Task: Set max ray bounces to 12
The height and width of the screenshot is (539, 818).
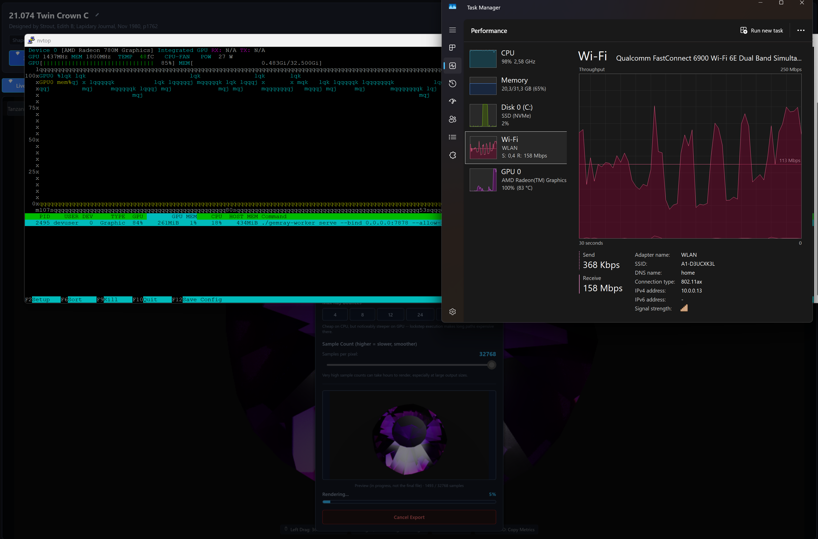Action: tap(390, 315)
